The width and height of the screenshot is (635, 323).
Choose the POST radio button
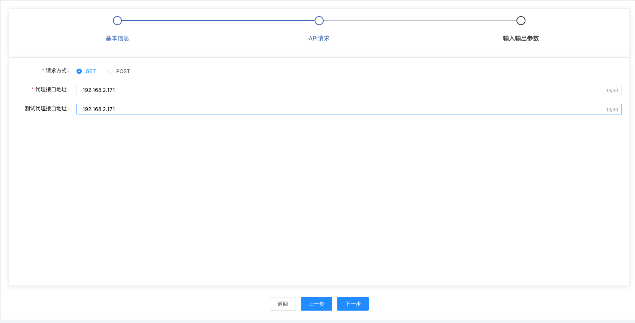[x=110, y=71]
